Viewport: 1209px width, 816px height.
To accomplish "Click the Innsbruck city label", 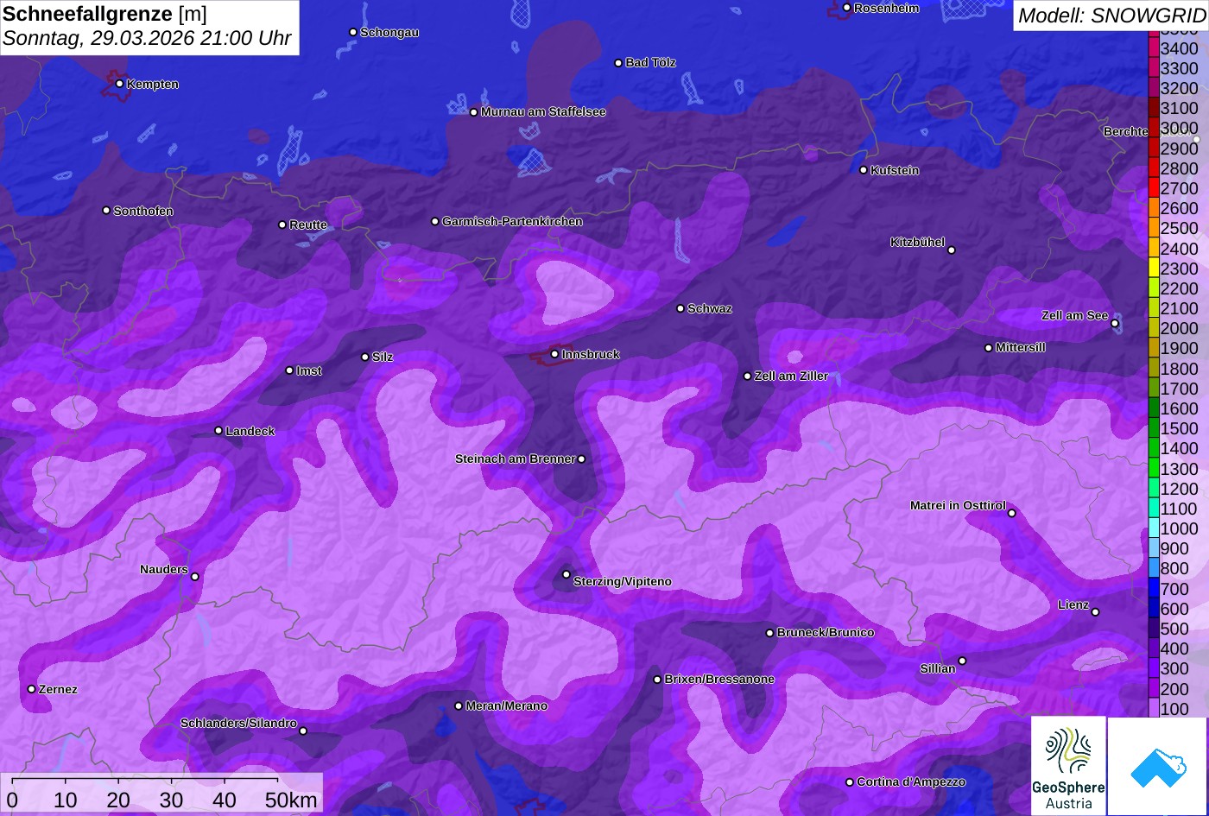I will click(591, 354).
